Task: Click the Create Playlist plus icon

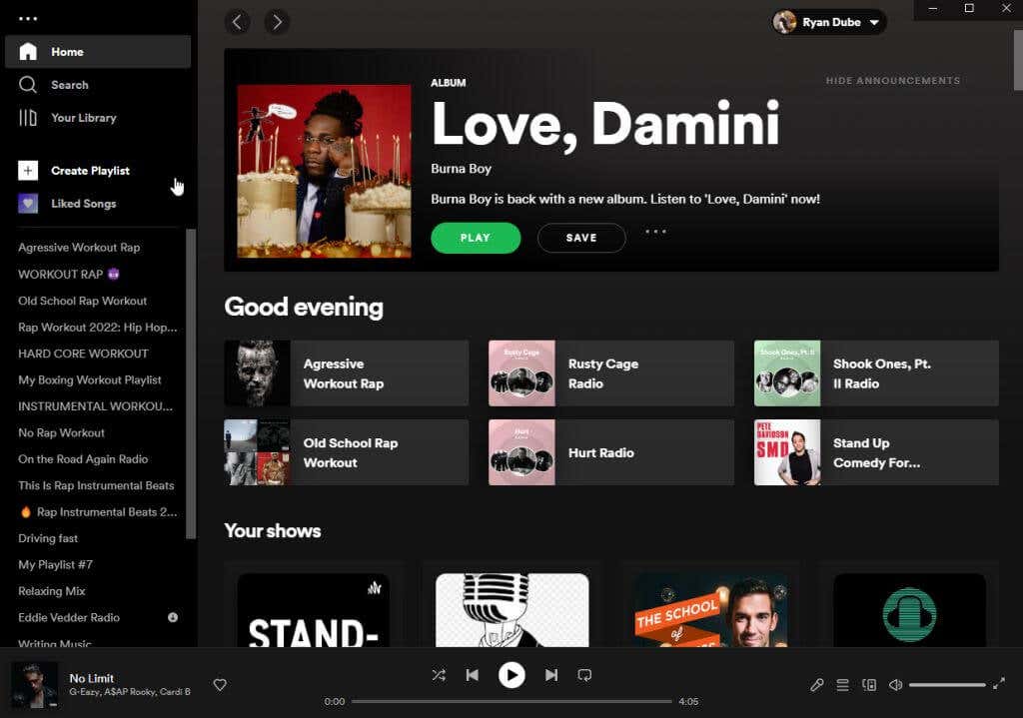Action: (x=27, y=170)
